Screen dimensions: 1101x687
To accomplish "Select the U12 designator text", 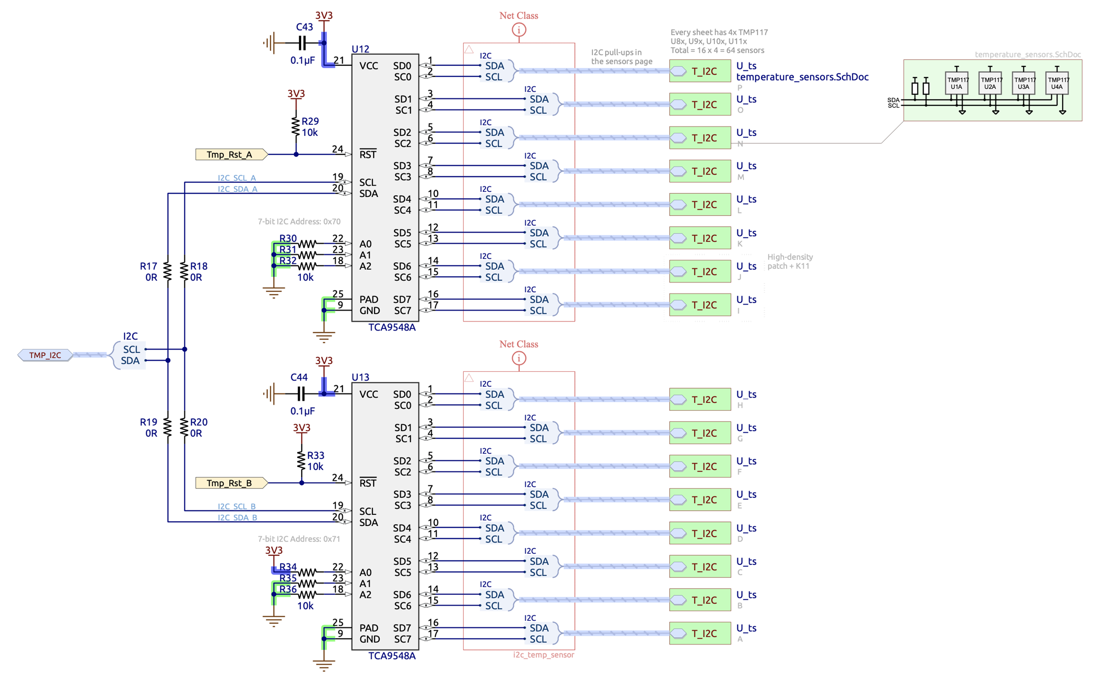I will coord(360,49).
